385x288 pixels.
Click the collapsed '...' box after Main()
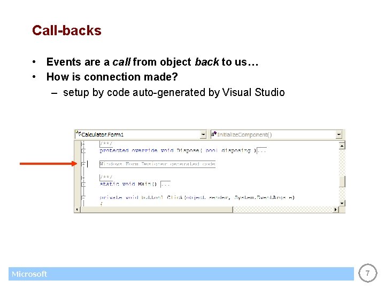click(x=165, y=184)
